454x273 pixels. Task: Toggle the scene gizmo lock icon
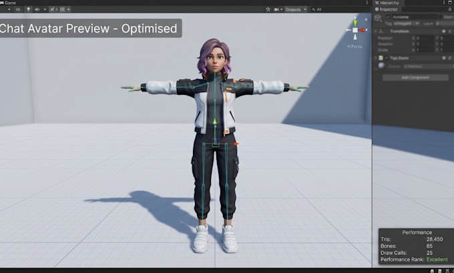366,19
